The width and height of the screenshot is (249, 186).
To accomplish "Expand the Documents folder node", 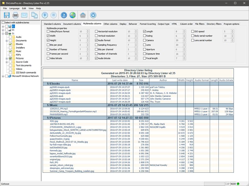I will (x=7, y=41).
